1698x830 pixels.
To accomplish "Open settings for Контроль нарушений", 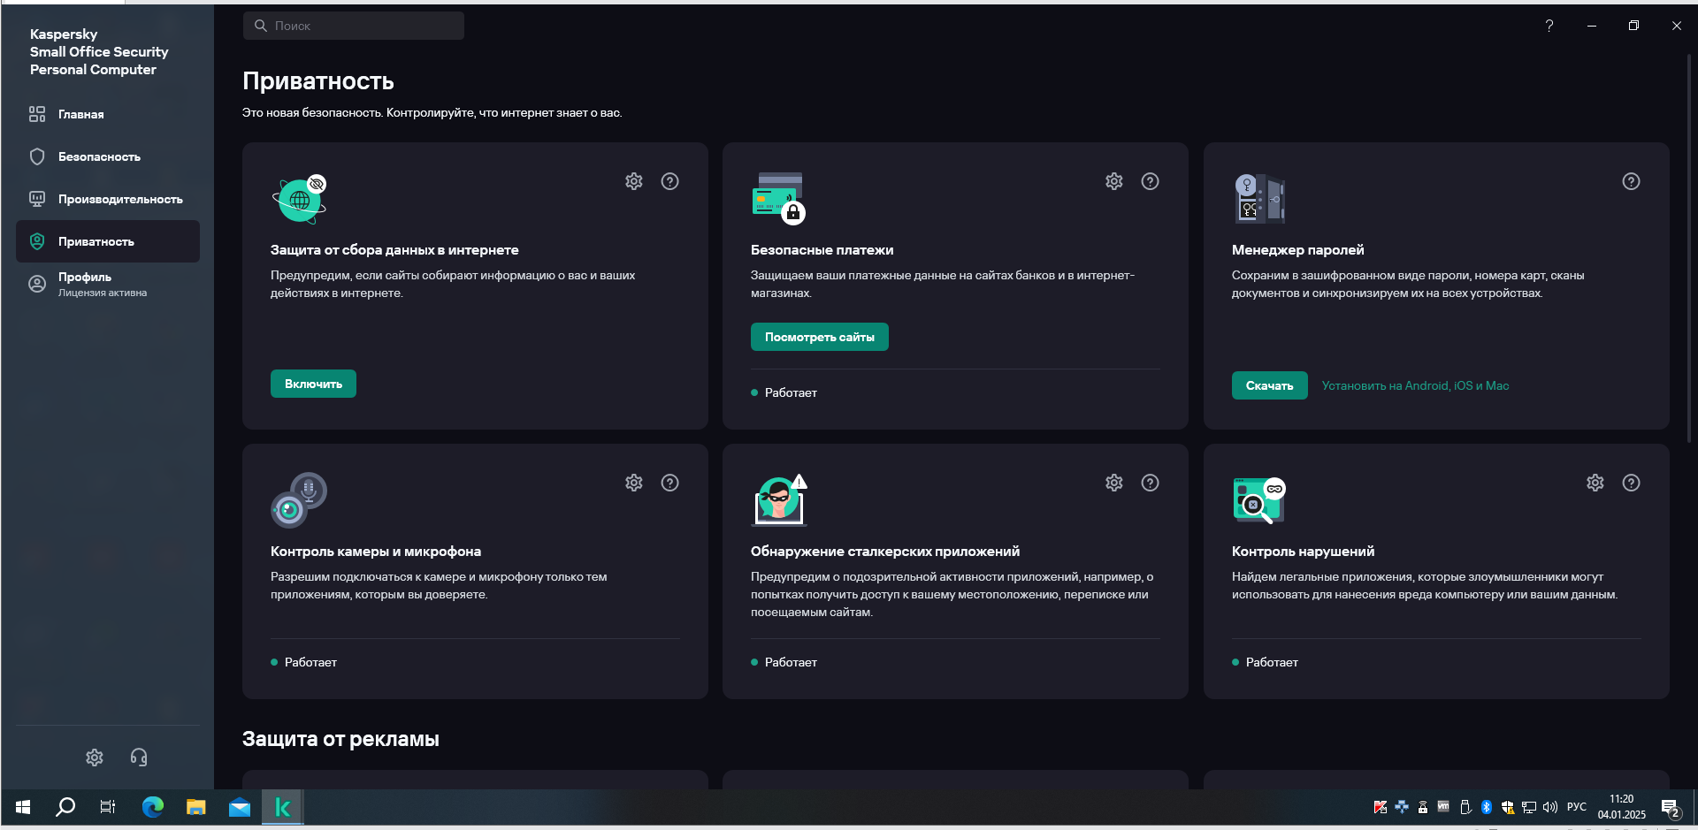I will click(1595, 483).
